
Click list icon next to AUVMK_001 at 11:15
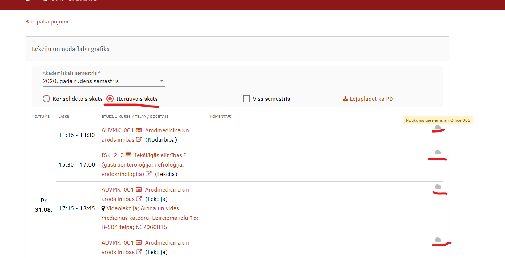pyautogui.click(x=139, y=130)
